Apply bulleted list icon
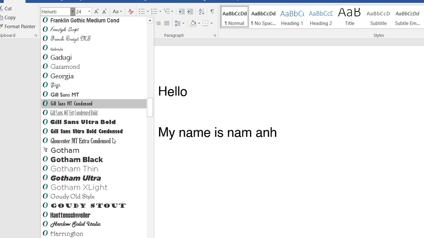 141,12
